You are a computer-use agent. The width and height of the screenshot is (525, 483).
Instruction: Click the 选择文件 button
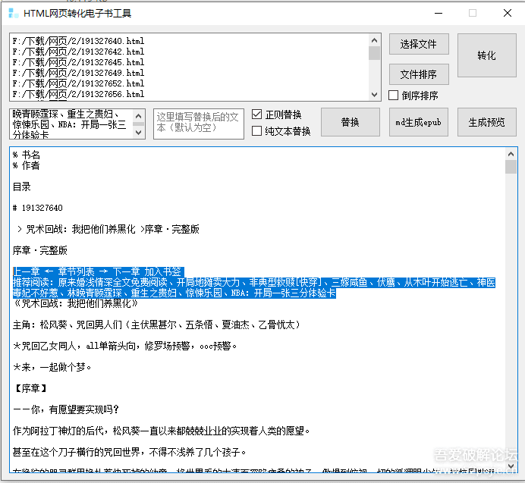pos(419,44)
